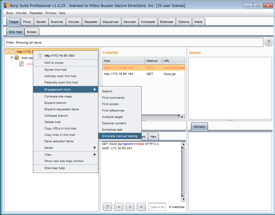Switch to the Scanner tab
The width and height of the screenshot is (275, 215).
point(57,22)
